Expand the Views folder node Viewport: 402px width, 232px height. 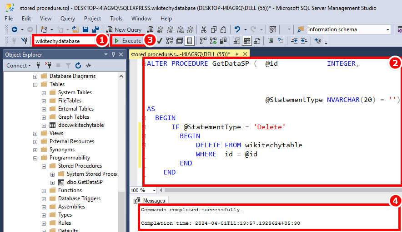coord(35,133)
